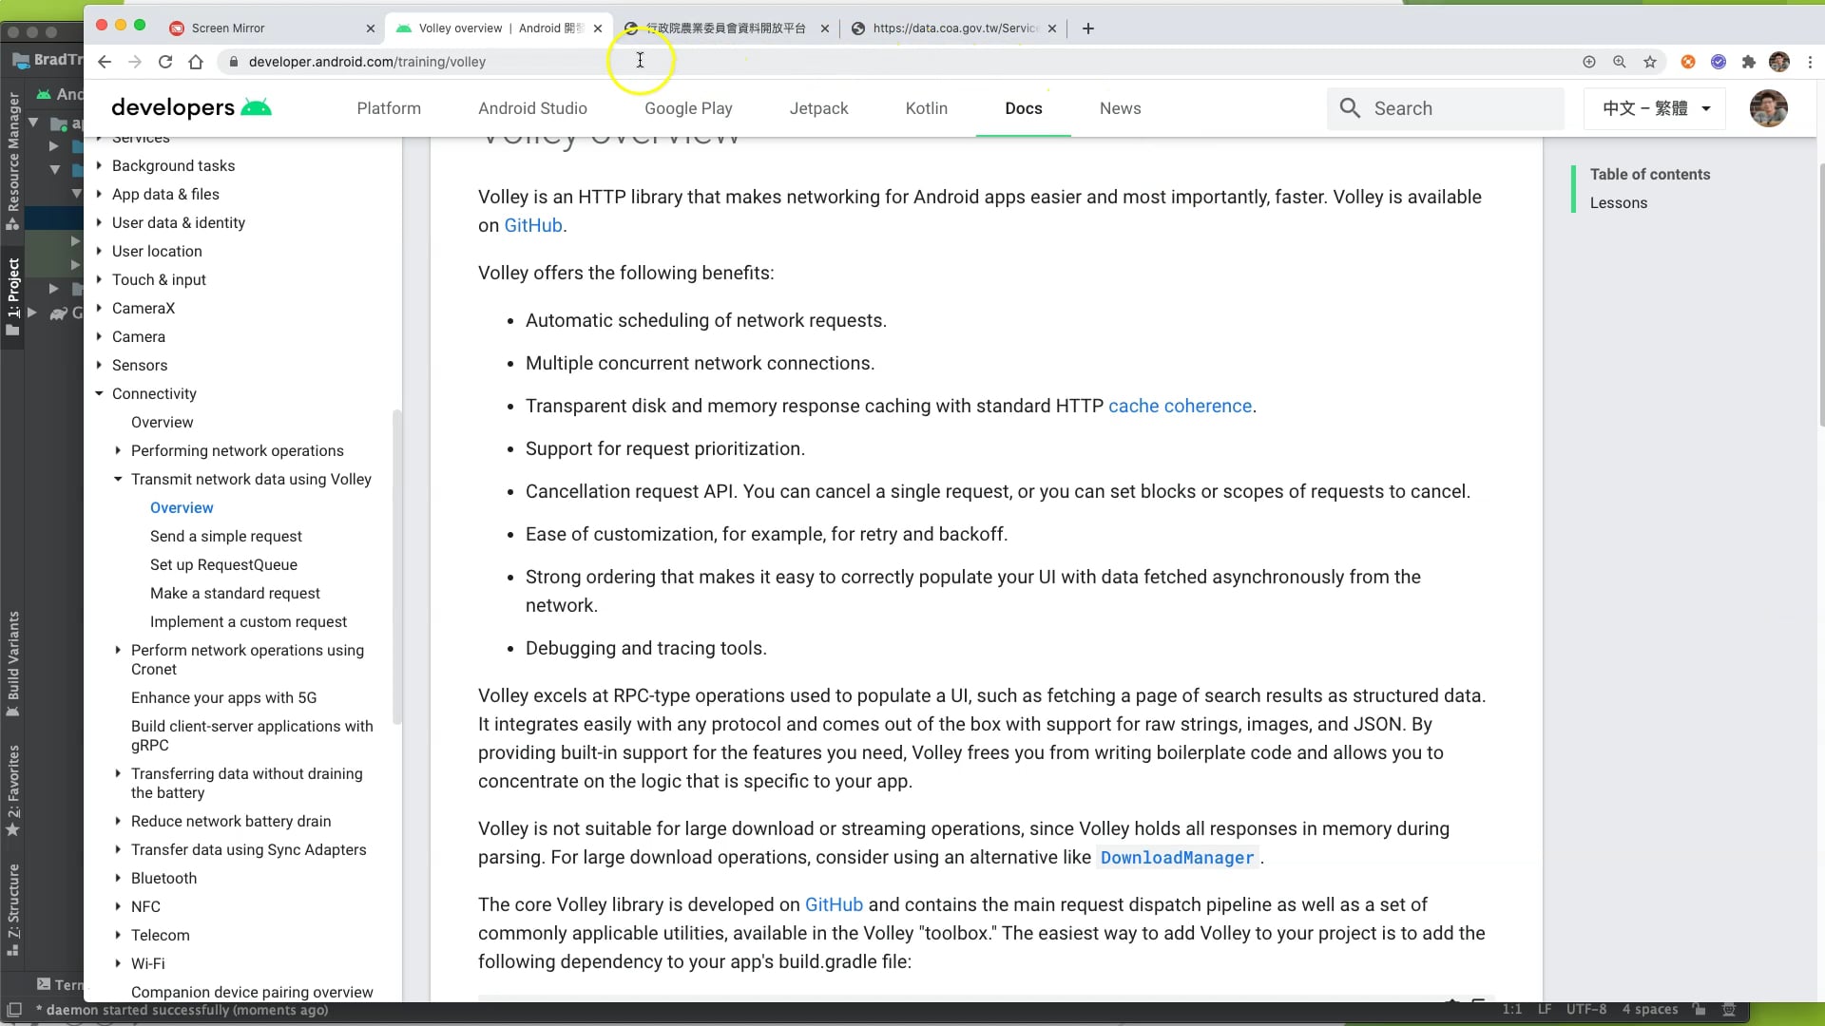The image size is (1825, 1026).
Task: Open the DownloadManager link
Action: tap(1177, 858)
